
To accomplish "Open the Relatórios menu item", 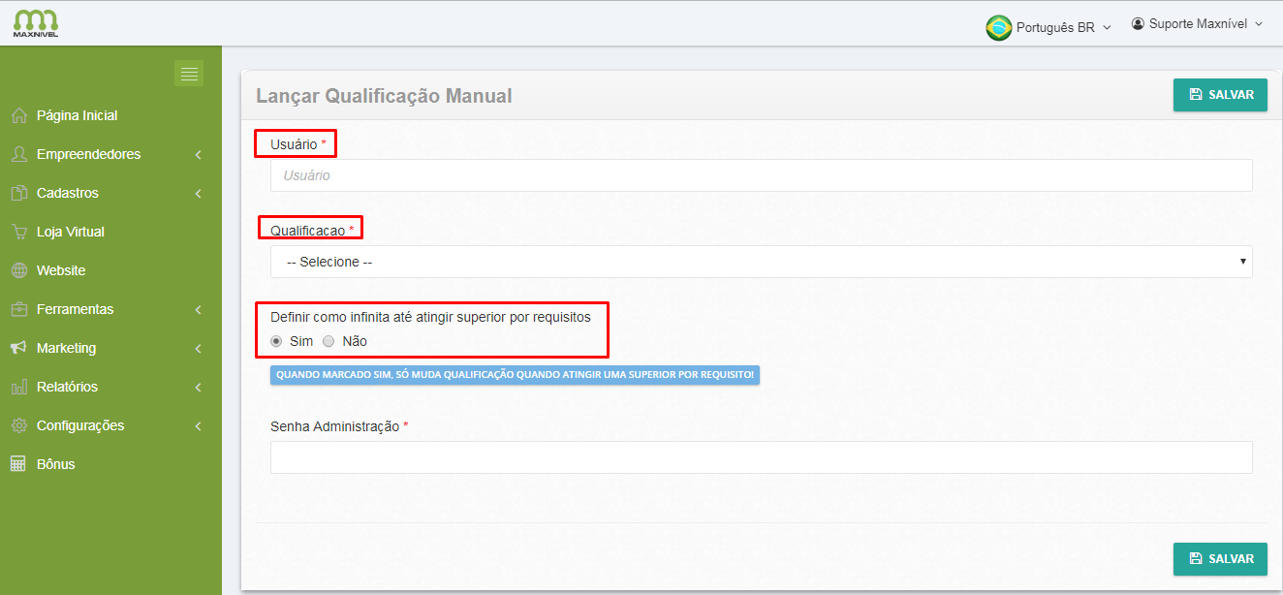I will click(67, 387).
